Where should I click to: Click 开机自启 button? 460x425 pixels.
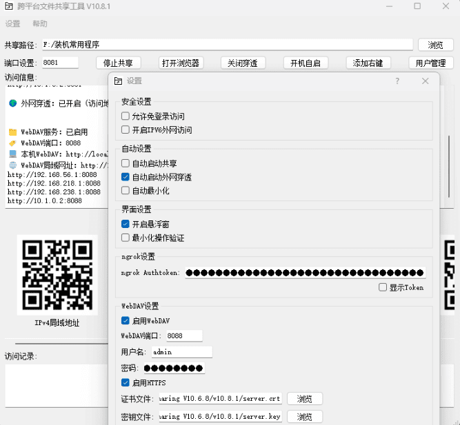click(306, 63)
